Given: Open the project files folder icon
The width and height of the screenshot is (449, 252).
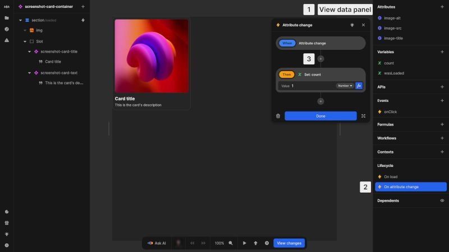Looking at the screenshot, I should (x=7, y=18).
